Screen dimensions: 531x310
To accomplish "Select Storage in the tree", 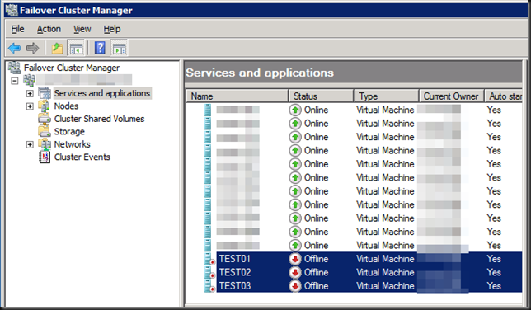I will pyautogui.click(x=69, y=131).
